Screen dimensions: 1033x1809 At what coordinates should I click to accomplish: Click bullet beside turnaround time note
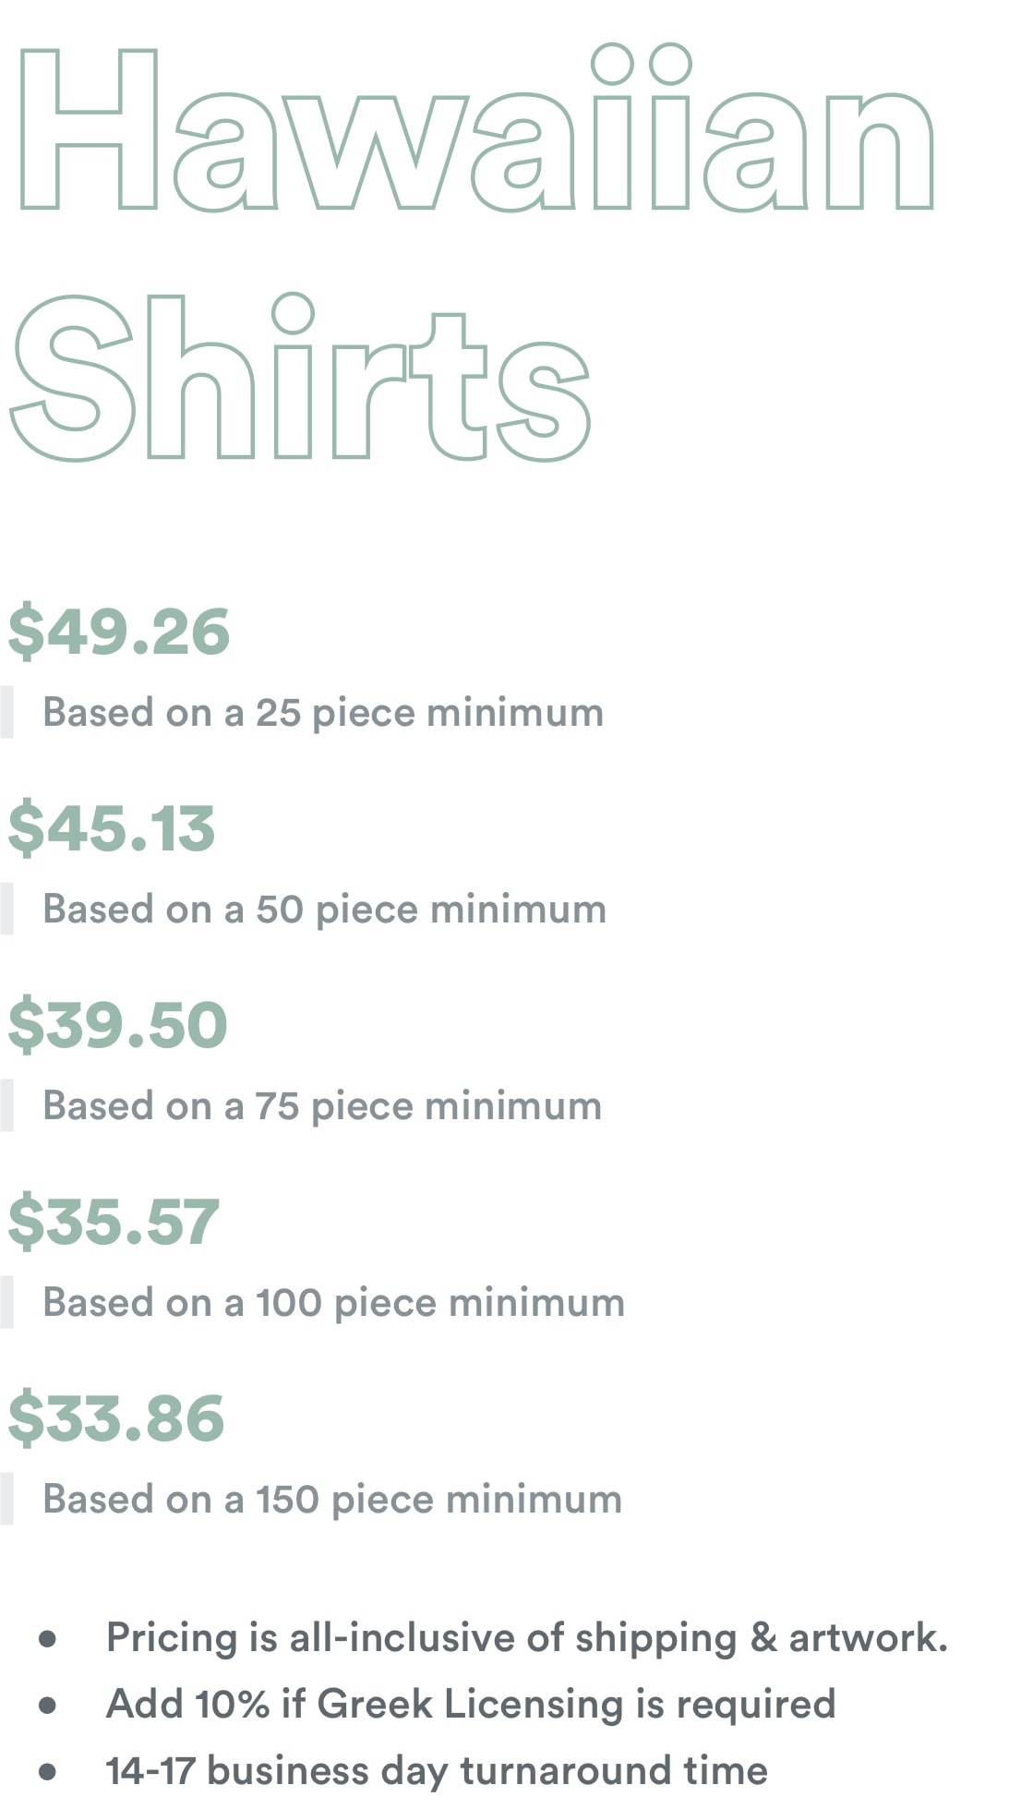(x=48, y=1772)
